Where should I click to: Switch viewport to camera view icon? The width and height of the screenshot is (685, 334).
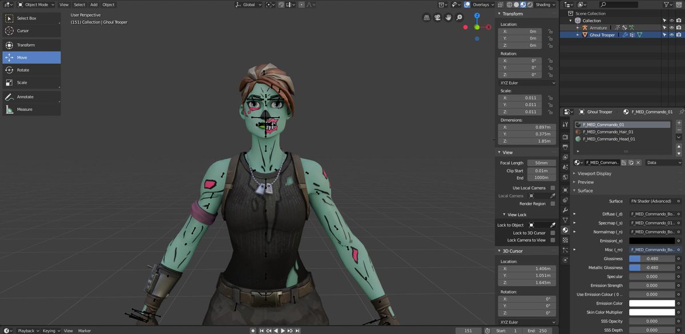(x=437, y=18)
